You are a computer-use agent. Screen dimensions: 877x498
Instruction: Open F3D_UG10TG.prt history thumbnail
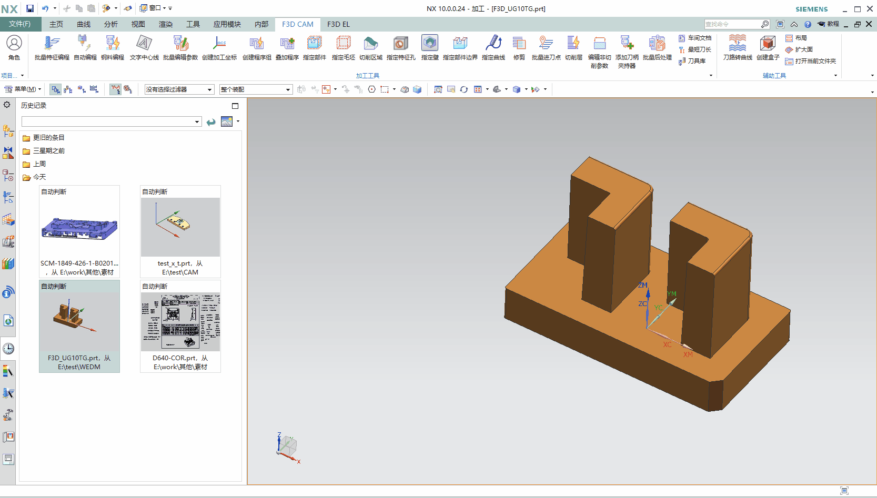79,326
